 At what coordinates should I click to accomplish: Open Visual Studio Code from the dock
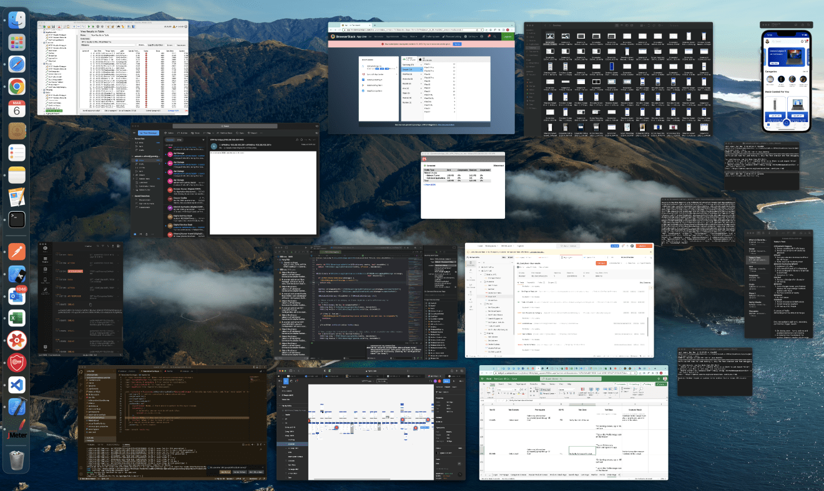[17, 384]
